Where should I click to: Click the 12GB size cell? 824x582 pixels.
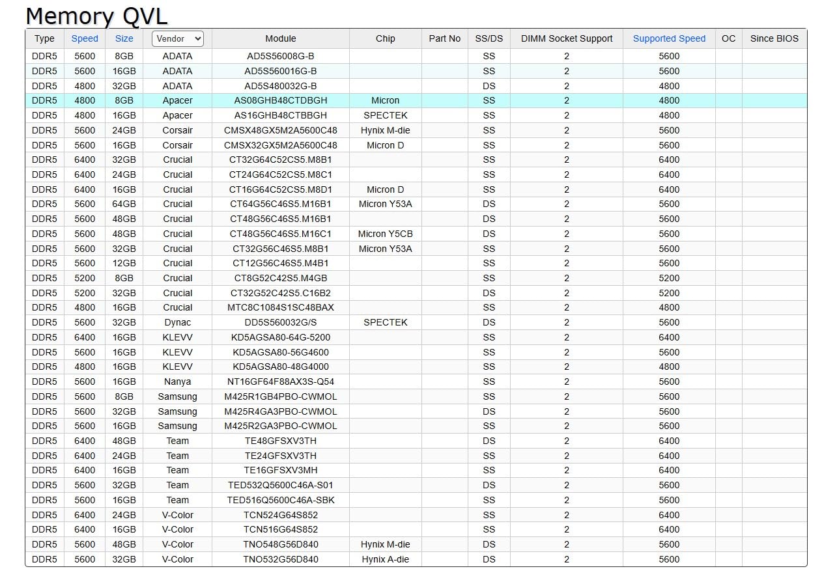click(124, 263)
